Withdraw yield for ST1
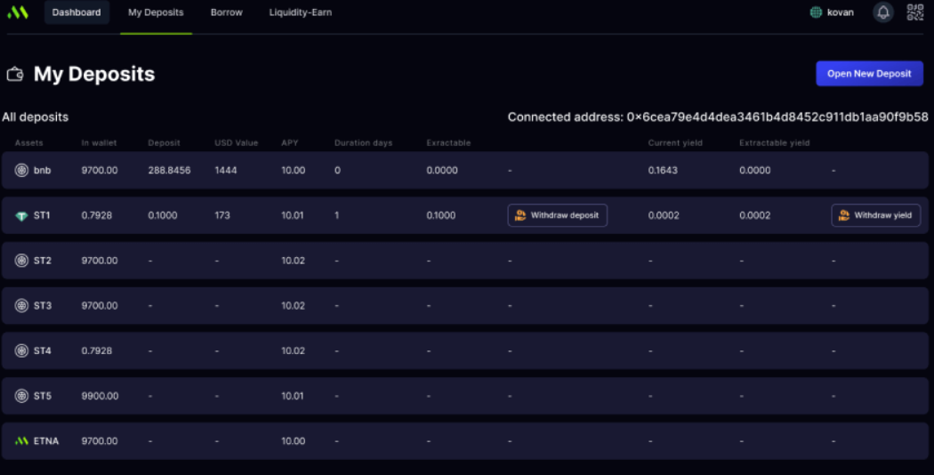This screenshot has width=934, height=475. click(x=875, y=215)
